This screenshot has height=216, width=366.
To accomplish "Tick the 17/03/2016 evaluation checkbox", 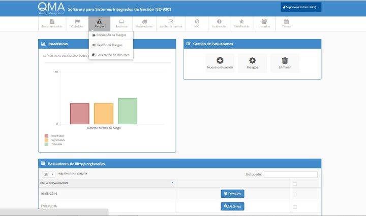I will (295, 207).
